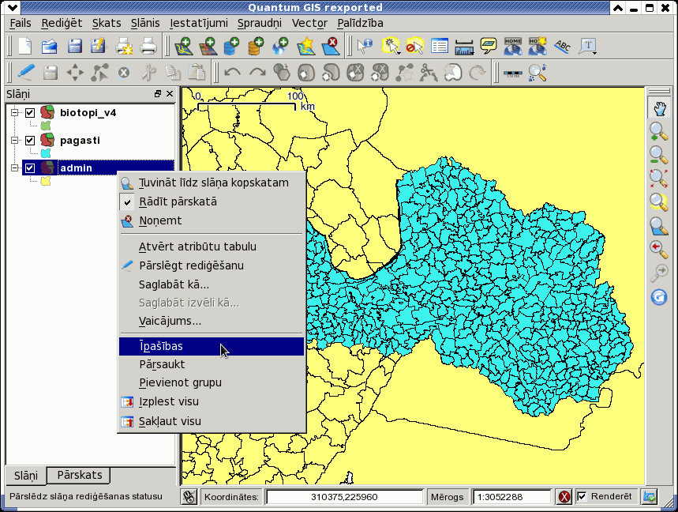The width and height of the screenshot is (678, 512).
Task: Click Tuvināt līdz slāņa kopskatam
Action: click(x=212, y=183)
